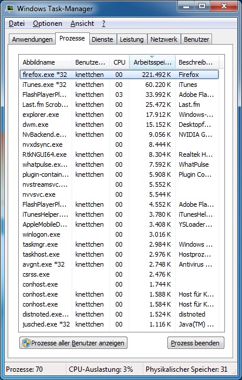Viewport: 242px width, 380px height.
Task: Select the dwm.exe process
Action: click(119, 125)
